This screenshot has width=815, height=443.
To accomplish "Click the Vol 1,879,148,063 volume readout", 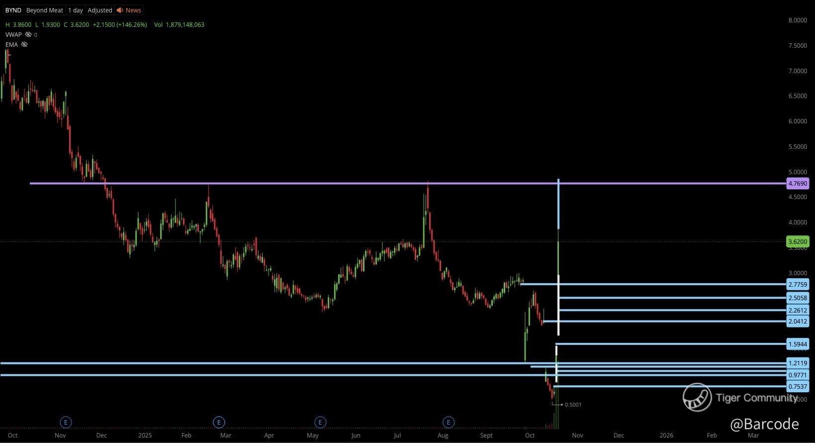I will pyautogui.click(x=179, y=24).
